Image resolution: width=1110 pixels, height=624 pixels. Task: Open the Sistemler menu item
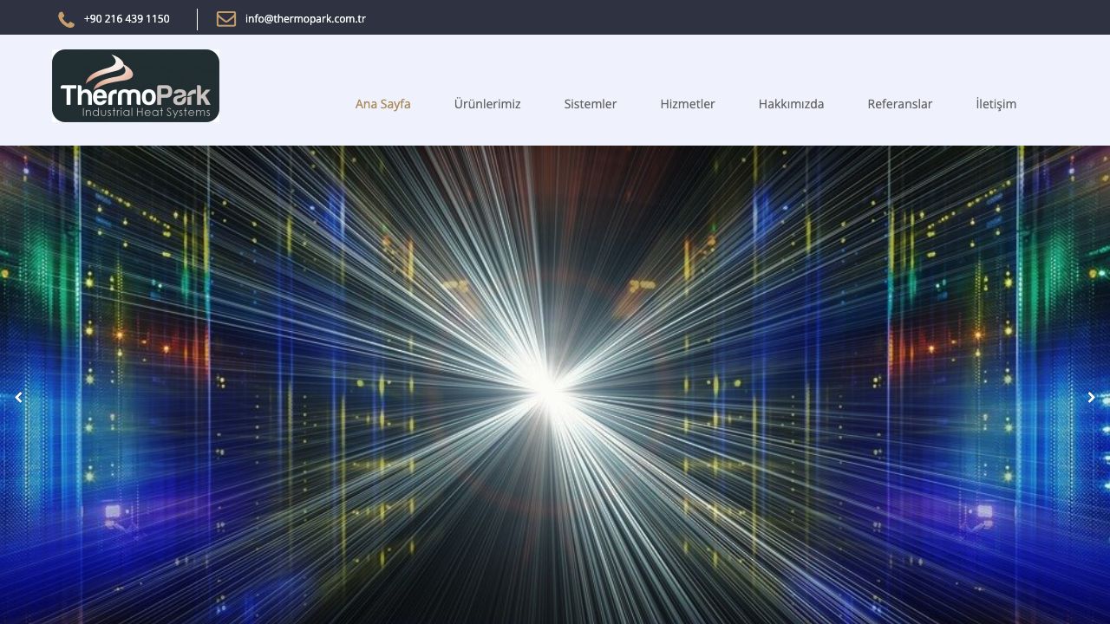(591, 104)
